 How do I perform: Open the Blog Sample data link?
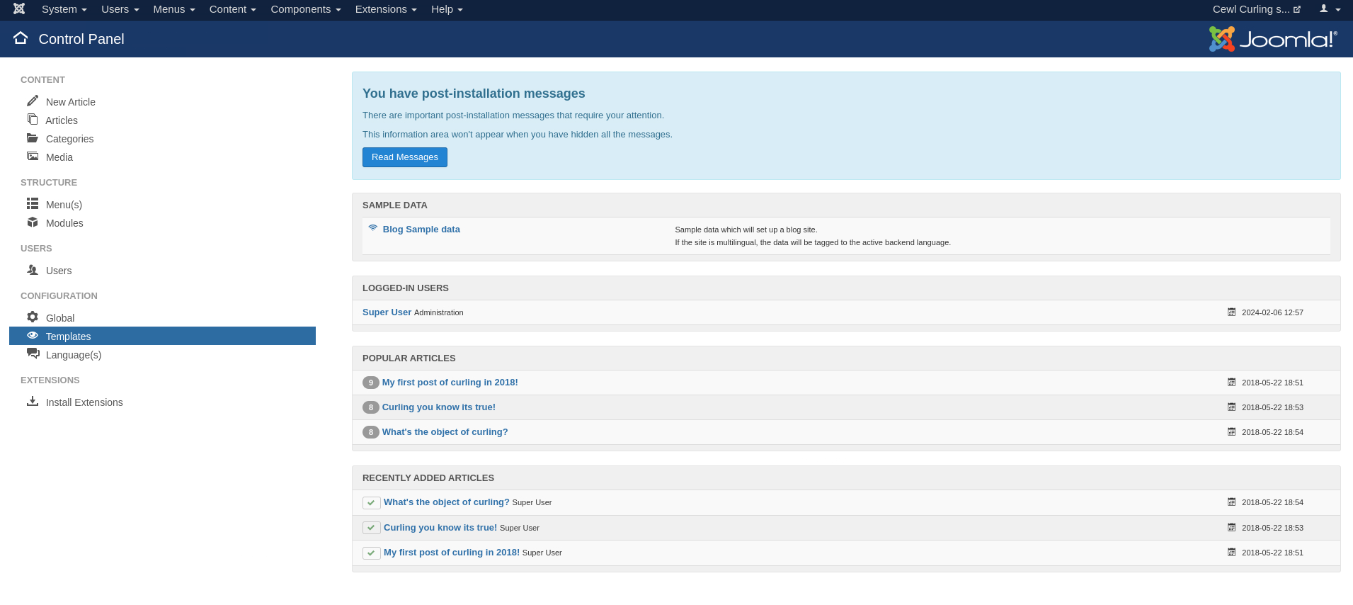[421, 229]
